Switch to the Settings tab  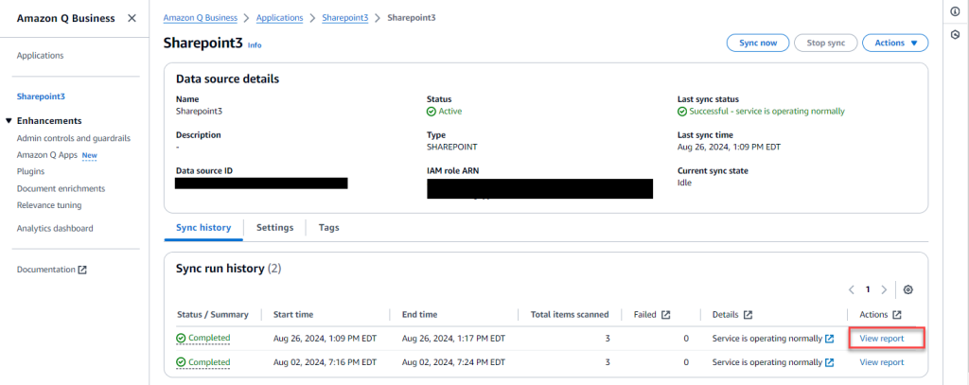(x=275, y=227)
